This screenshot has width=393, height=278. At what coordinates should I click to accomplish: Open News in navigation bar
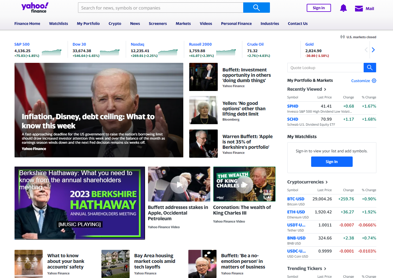(135, 24)
